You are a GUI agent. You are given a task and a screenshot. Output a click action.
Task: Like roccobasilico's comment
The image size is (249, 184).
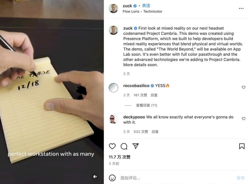(243, 87)
